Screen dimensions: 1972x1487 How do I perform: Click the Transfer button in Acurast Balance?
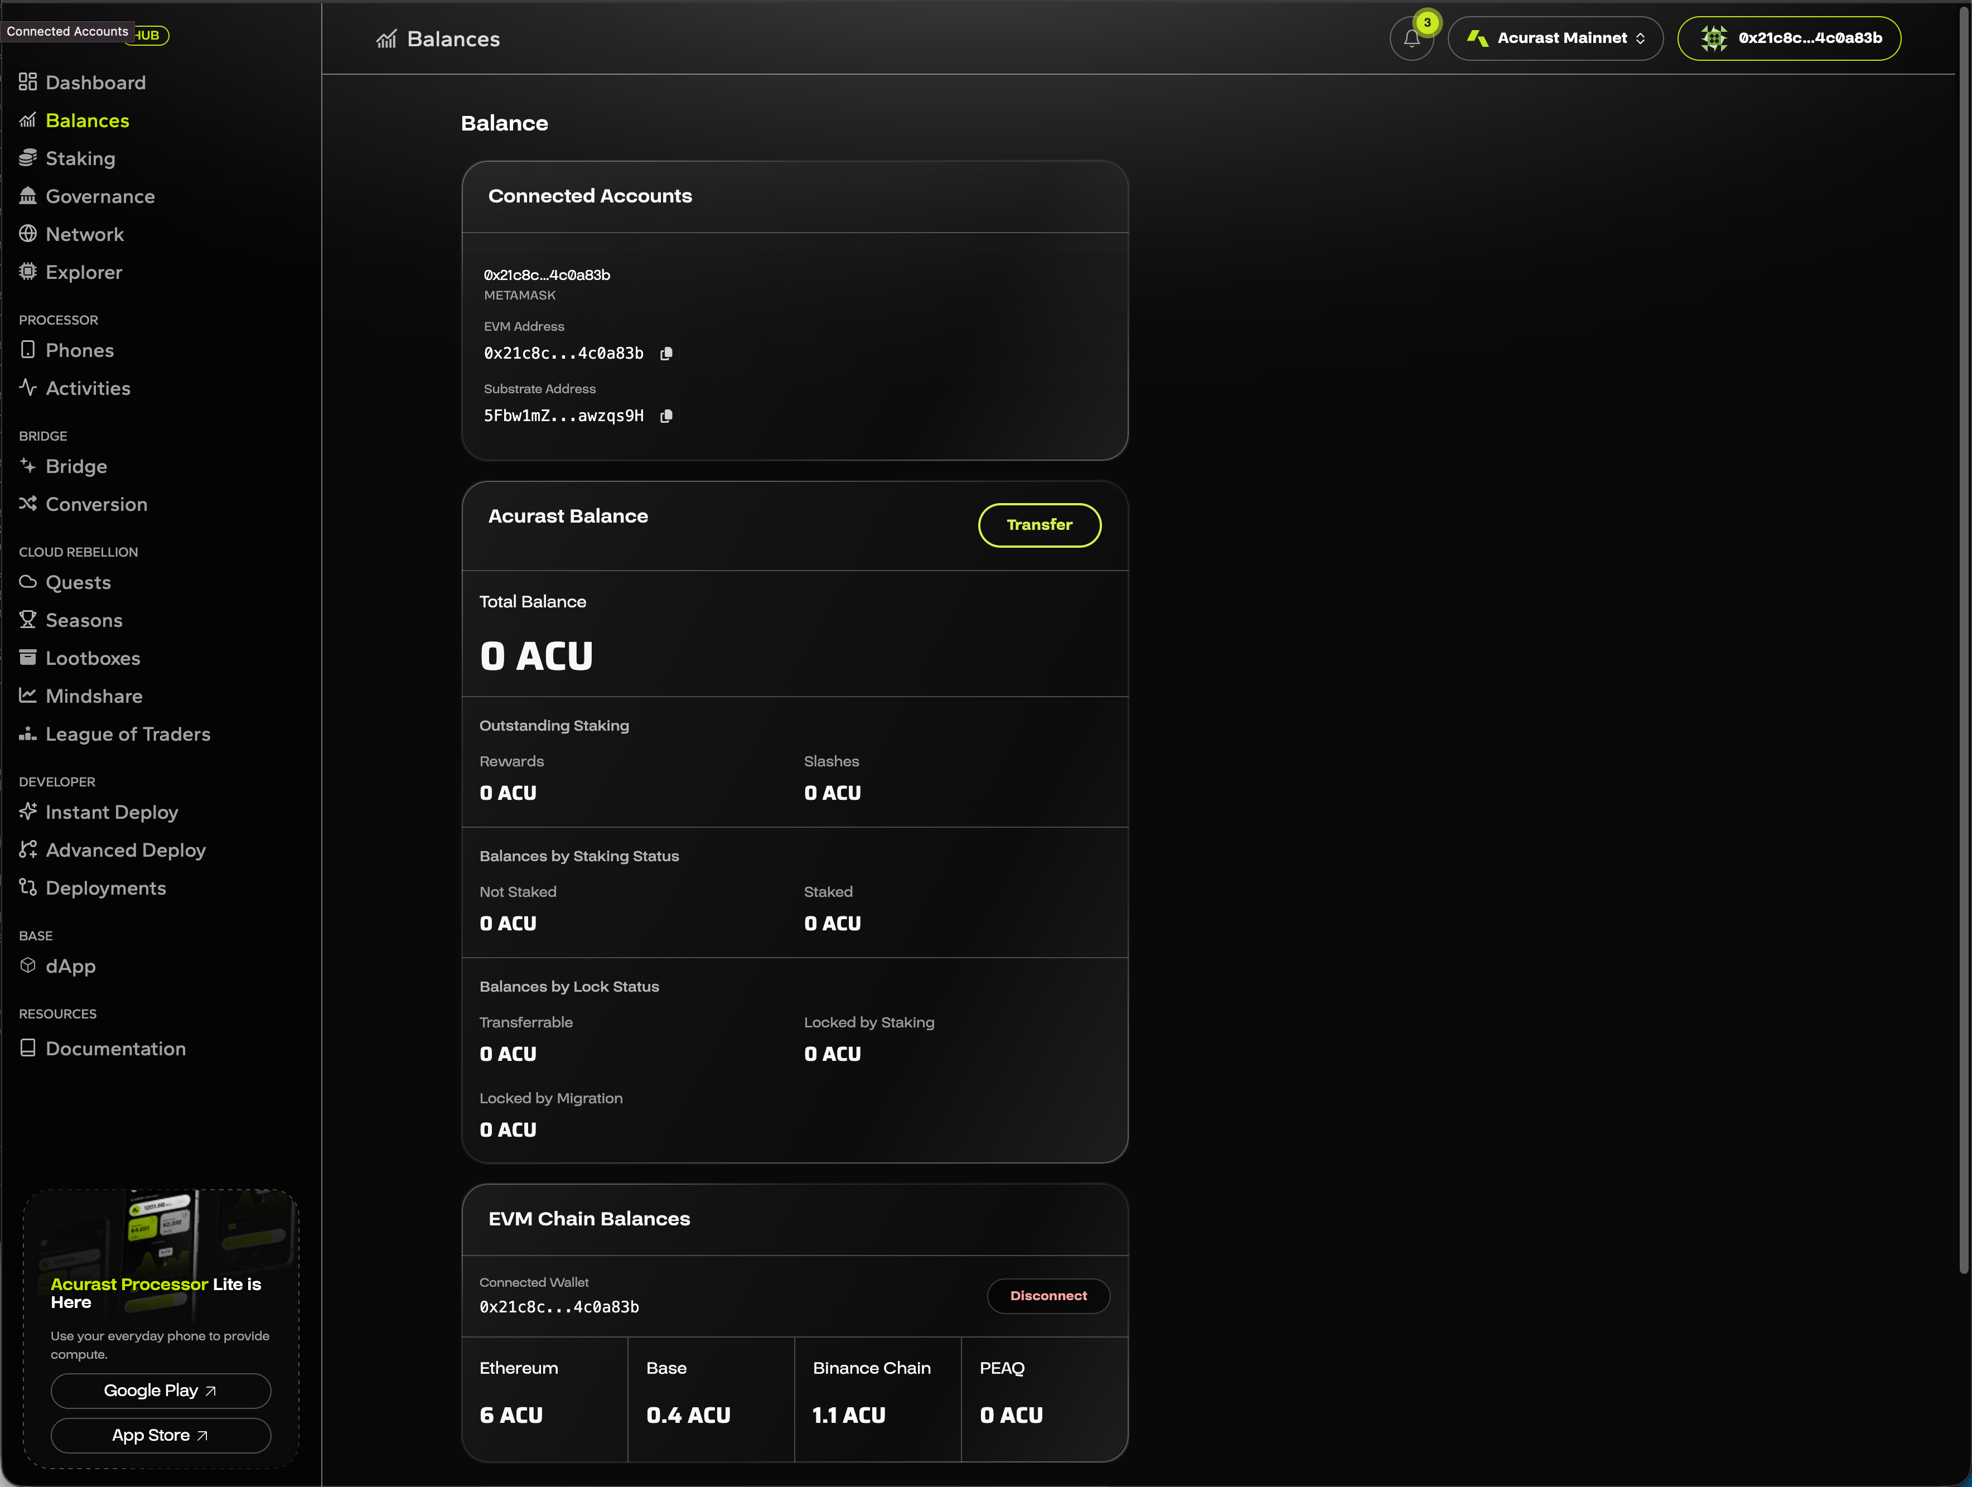(1038, 524)
